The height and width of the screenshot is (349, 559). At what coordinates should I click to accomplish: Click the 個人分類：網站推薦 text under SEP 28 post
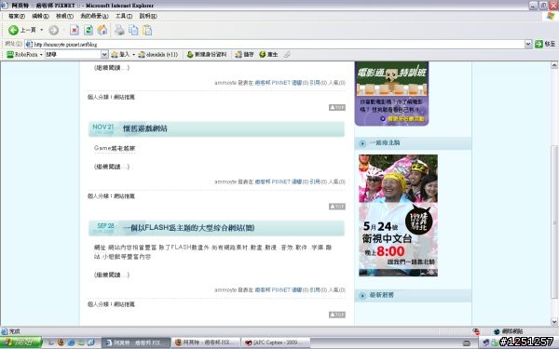(111, 304)
